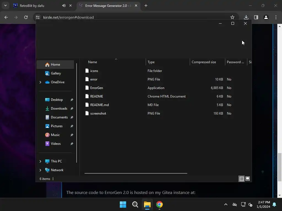Image resolution: width=282 pixels, height=211 pixels.
Task: Bookmark this page with the star
Action: [x=232, y=17]
